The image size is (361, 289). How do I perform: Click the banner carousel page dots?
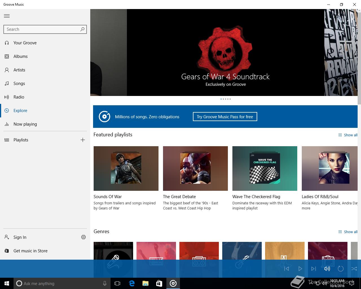coord(226,99)
